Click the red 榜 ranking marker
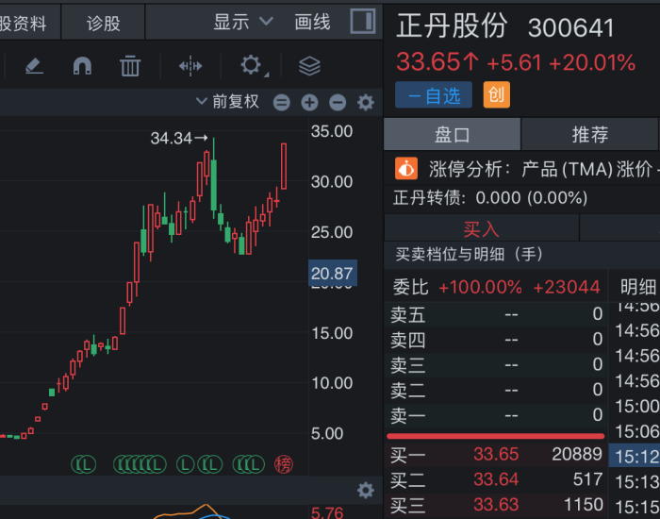The height and width of the screenshot is (519, 660). tap(284, 463)
